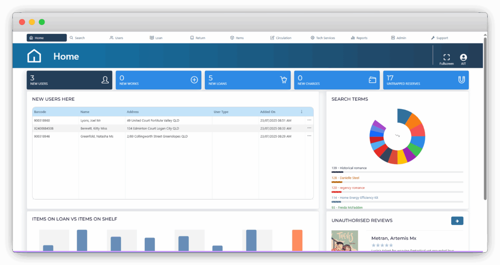
Task: Click the Unauthorised Reviews arrow button
Action: [x=457, y=221]
